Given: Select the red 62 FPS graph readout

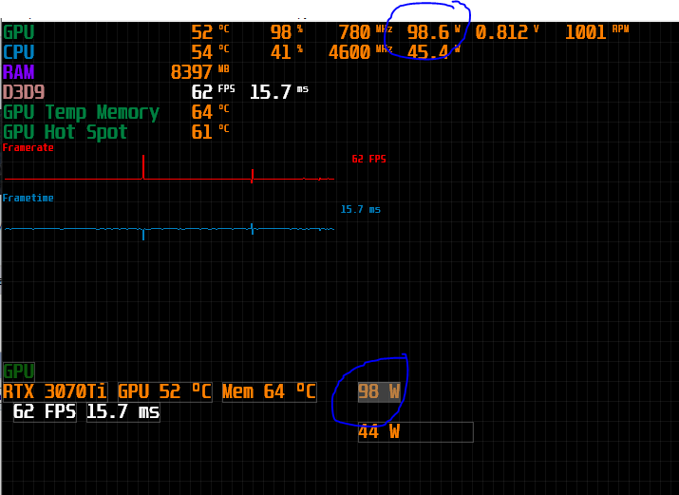Looking at the screenshot, I should pyautogui.click(x=368, y=159).
